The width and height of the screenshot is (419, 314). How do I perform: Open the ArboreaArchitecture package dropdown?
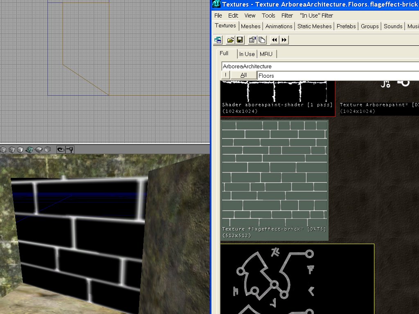point(320,66)
